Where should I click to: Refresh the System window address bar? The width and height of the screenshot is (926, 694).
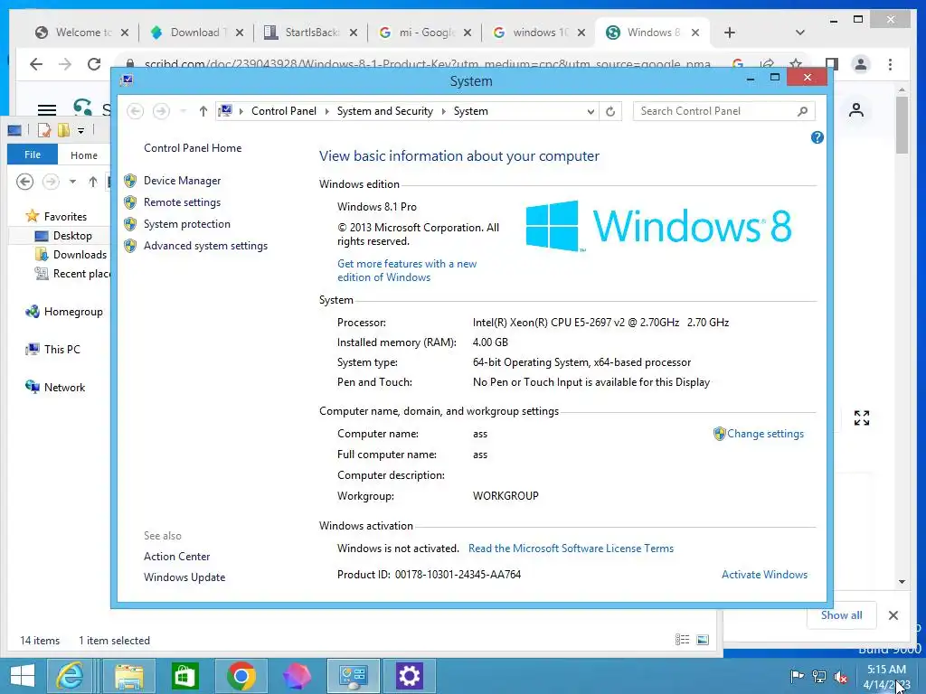pyautogui.click(x=610, y=111)
